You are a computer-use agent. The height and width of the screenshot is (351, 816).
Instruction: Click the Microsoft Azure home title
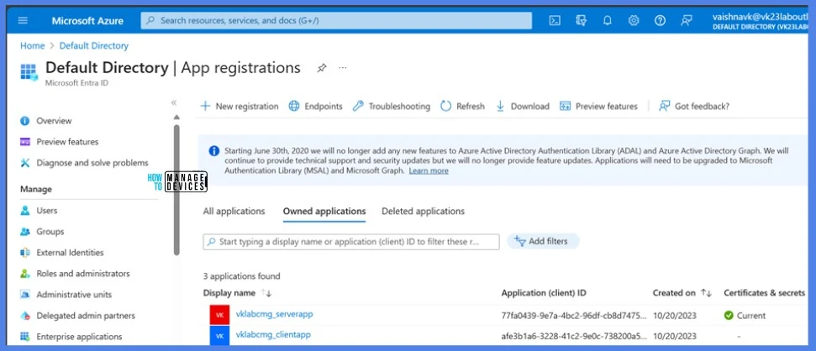[87, 21]
